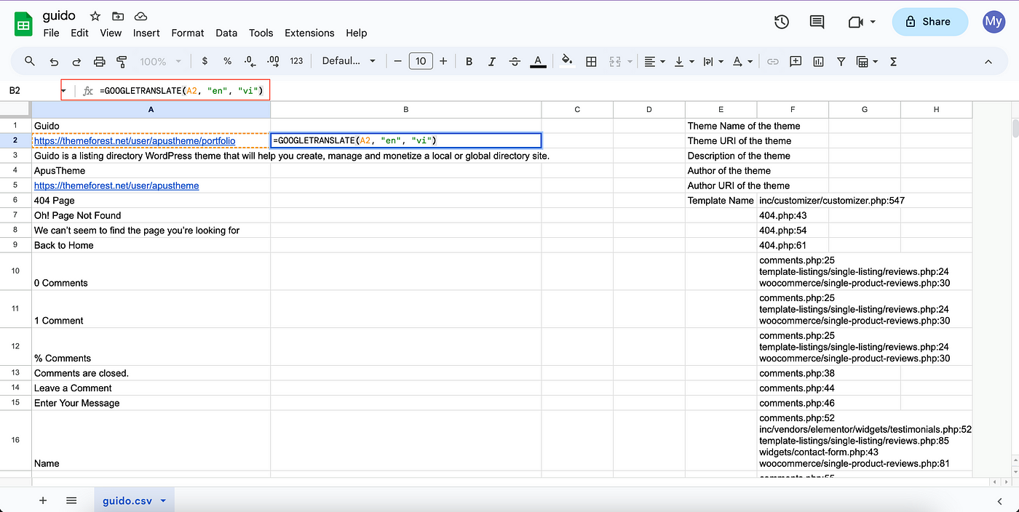Open the Data menu
This screenshot has height=512, width=1019.
(226, 33)
